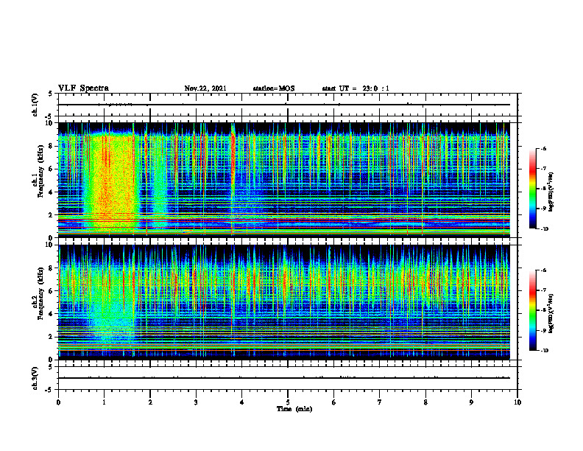Click the "VLF Spectra" title text
This screenshot has height=451, width=583.
click(x=83, y=88)
